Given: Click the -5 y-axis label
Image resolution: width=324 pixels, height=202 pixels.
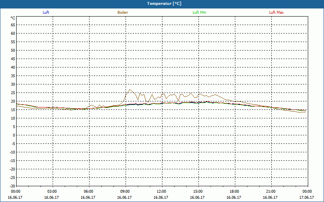Looking at the screenshot, I should tap(13, 144).
